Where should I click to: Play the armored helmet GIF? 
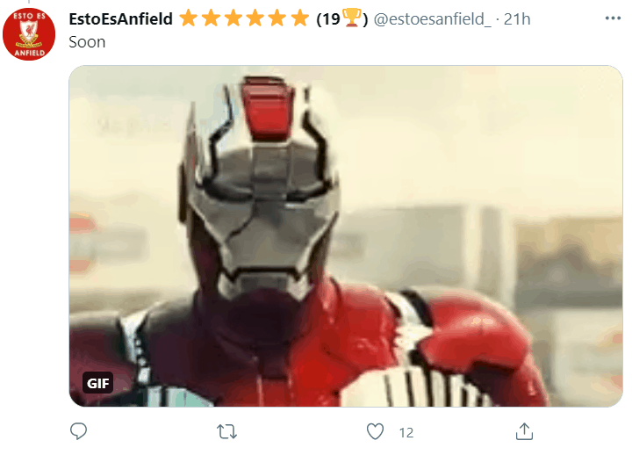(346, 236)
